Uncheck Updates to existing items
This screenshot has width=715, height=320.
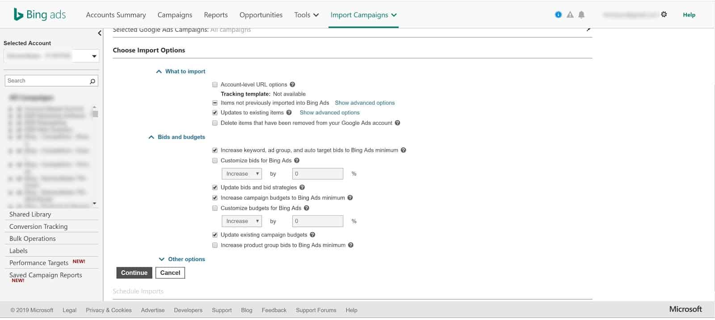click(215, 113)
